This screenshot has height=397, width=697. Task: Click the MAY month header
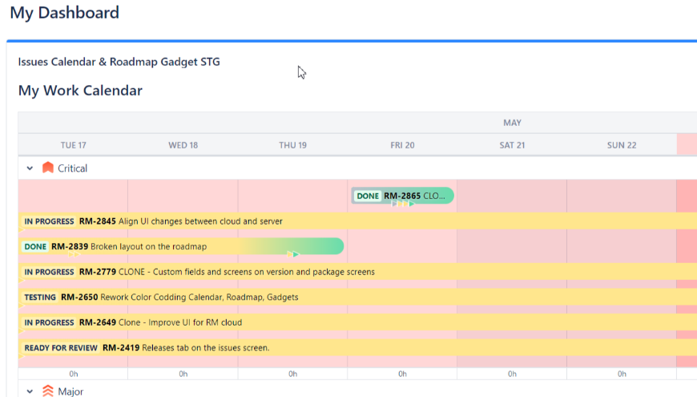click(512, 123)
